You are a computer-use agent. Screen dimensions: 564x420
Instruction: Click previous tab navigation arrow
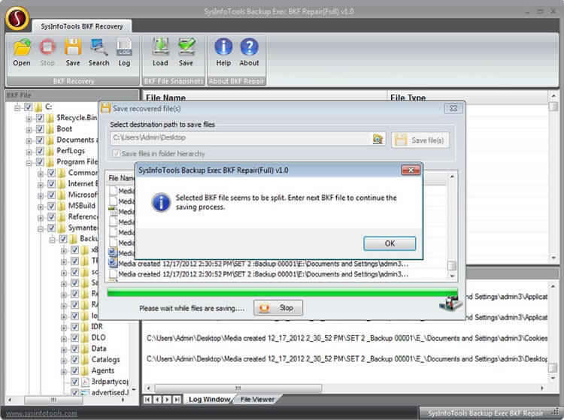pyautogui.click(x=157, y=400)
